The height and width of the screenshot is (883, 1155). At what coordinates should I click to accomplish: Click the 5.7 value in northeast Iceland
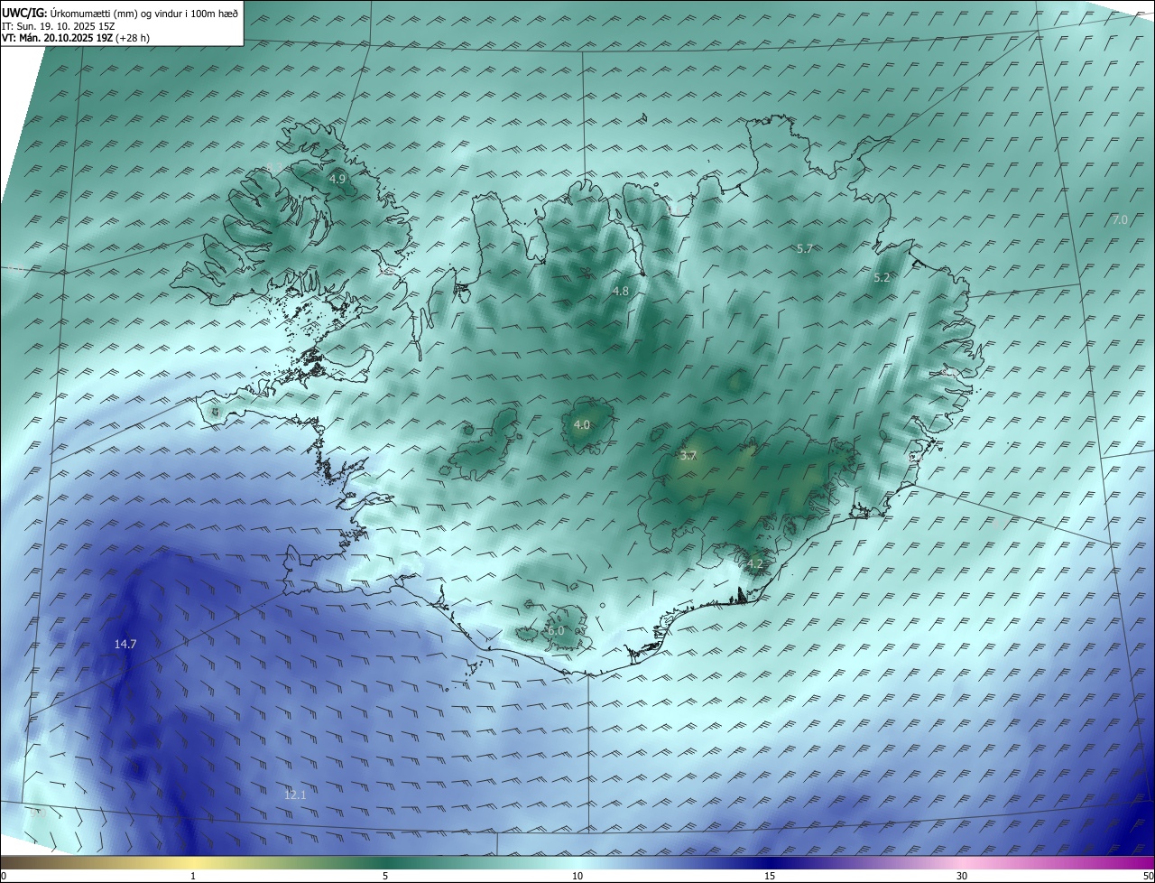(x=806, y=247)
